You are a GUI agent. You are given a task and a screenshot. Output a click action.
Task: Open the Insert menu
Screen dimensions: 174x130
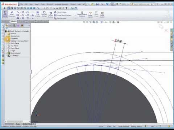[37, 4]
